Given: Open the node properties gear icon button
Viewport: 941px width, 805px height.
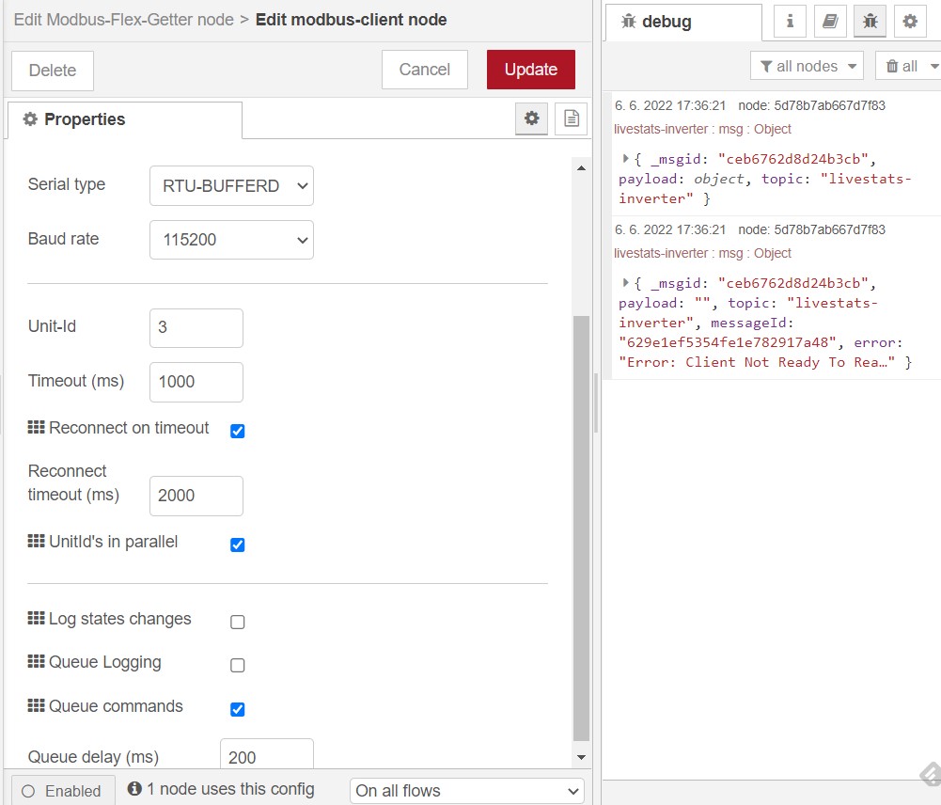Looking at the screenshot, I should coord(531,118).
